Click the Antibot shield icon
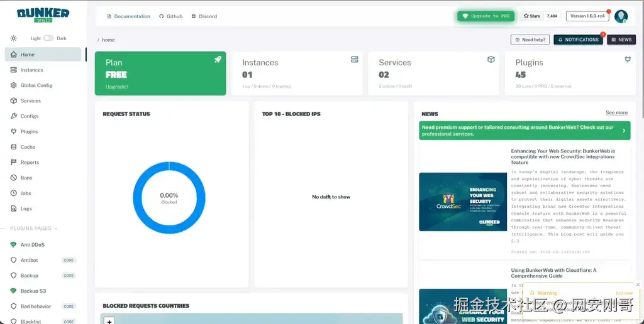Screen dimensions: 644x324 click(14, 260)
